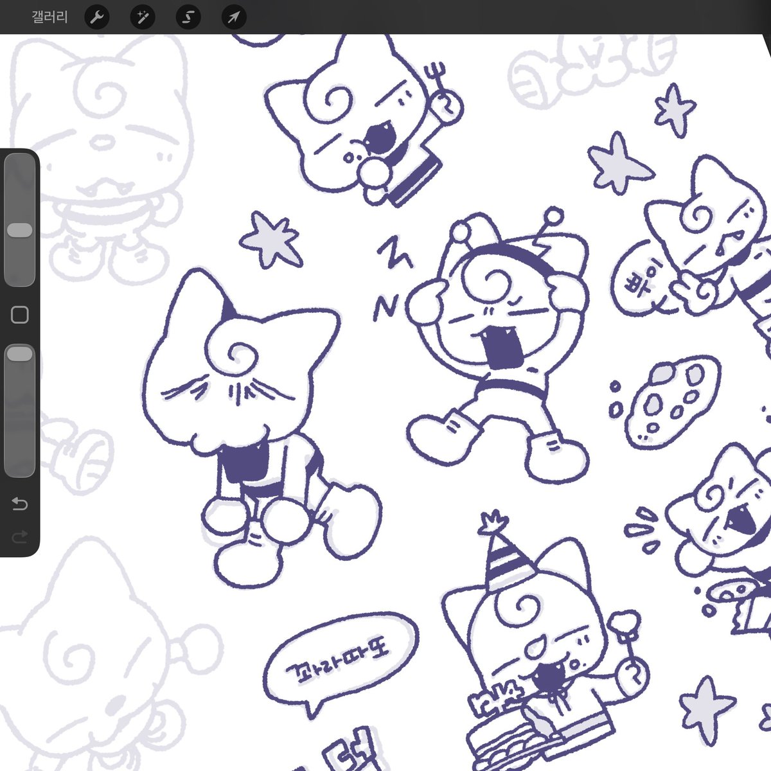
Task: Open the 갤러리 gallery
Action: pos(49,17)
